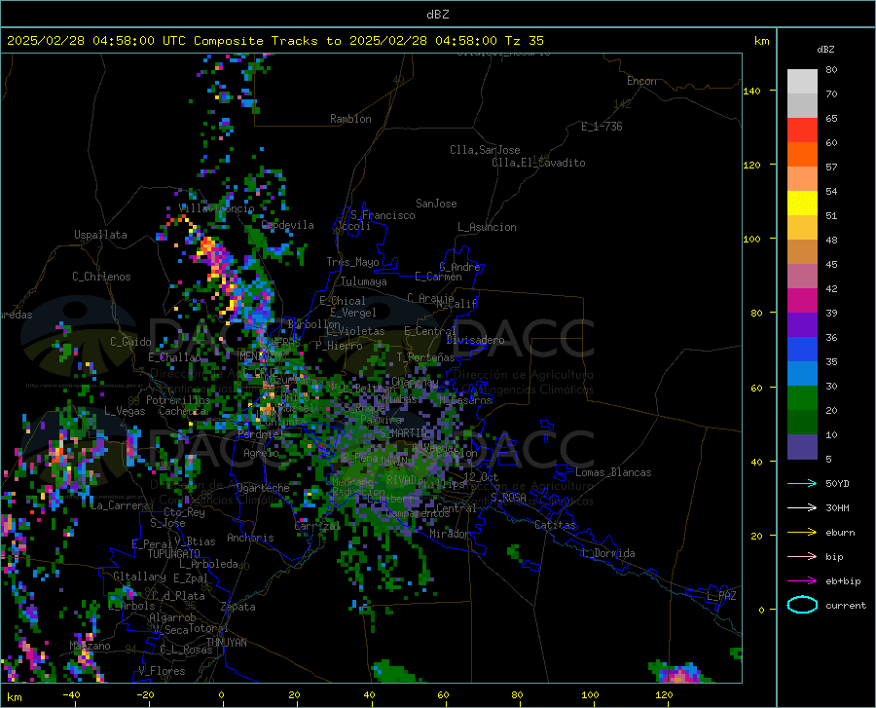Click the 'Manzano' map label
Screen dimensions: 876x708
click(90, 646)
